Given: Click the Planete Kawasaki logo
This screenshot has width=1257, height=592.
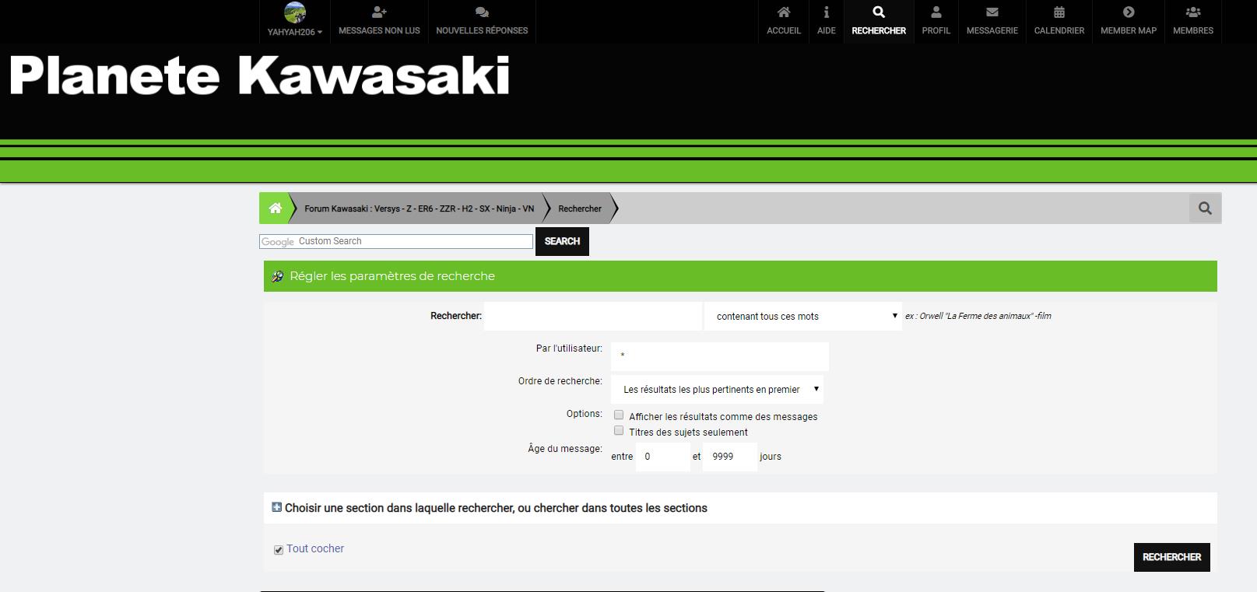Looking at the screenshot, I should click(259, 75).
